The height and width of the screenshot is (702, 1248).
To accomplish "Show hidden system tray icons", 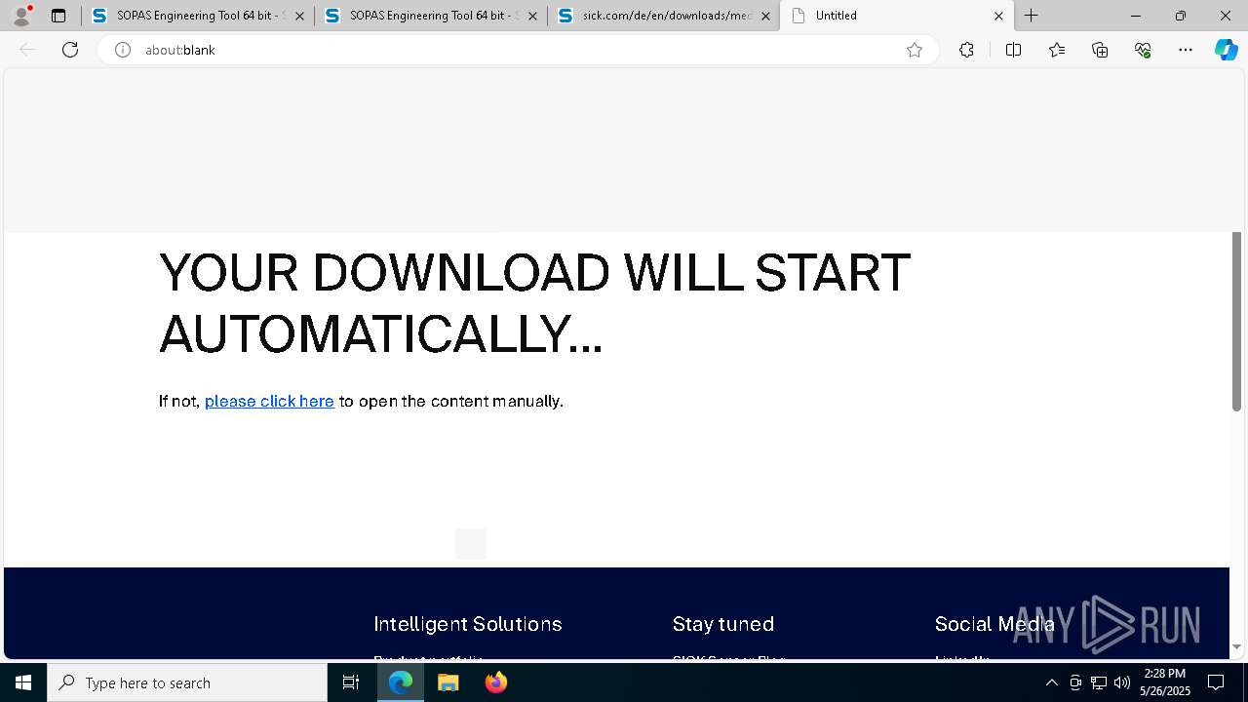I will point(1051,682).
